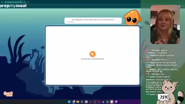This screenshot has width=185, height=104.
Task: Click the highlighted round white taskbar icon
Action: 112,102
